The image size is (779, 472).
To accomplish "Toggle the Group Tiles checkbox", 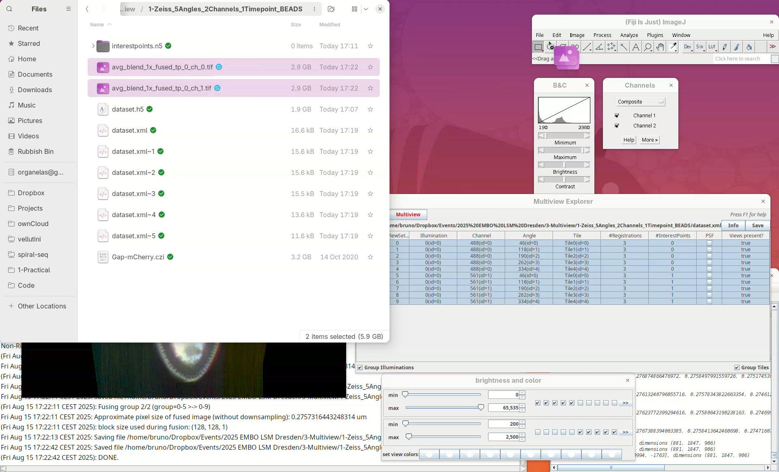I will coord(737,367).
